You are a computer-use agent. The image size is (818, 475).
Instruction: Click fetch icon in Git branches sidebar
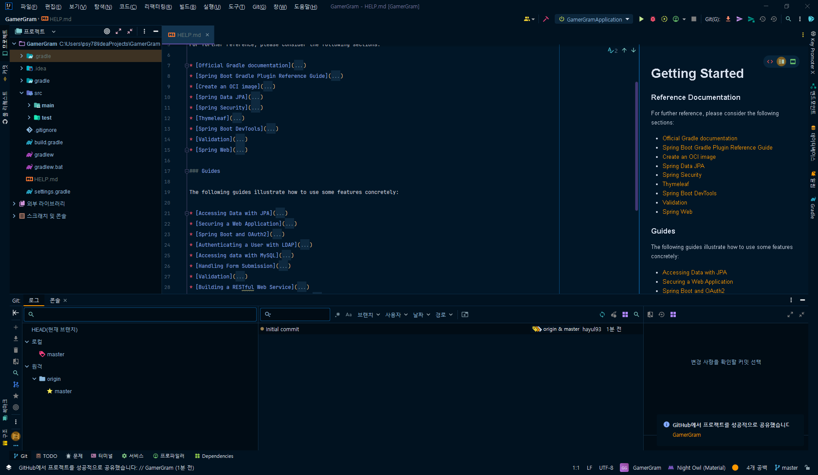click(16, 339)
